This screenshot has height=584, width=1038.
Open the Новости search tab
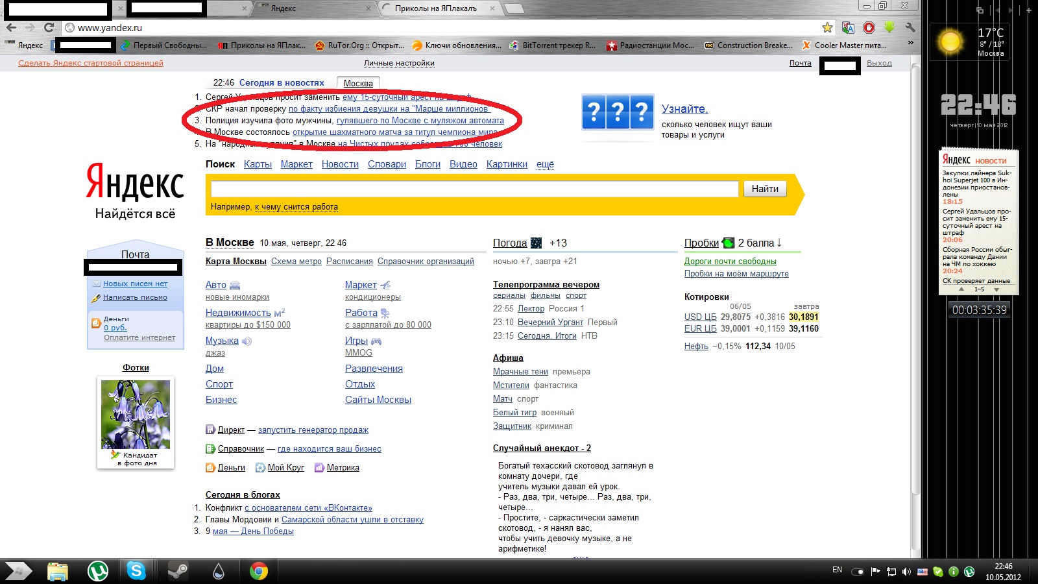340,164
